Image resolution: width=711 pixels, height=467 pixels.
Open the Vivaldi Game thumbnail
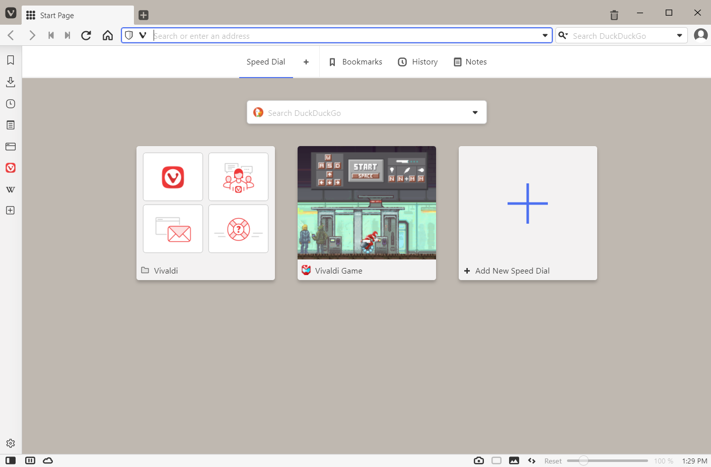367,203
